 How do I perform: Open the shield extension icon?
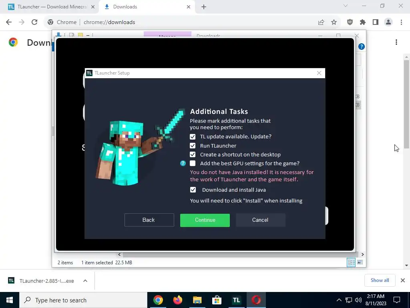pyautogui.click(x=350, y=22)
